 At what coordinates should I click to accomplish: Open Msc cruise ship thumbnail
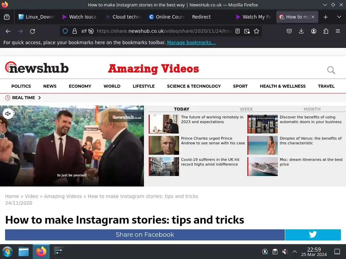263,167
